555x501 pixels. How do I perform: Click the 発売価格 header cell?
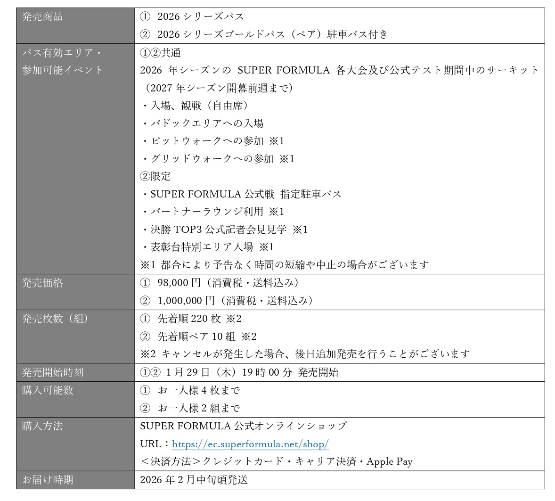pyautogui.click(x=75, y=292)
